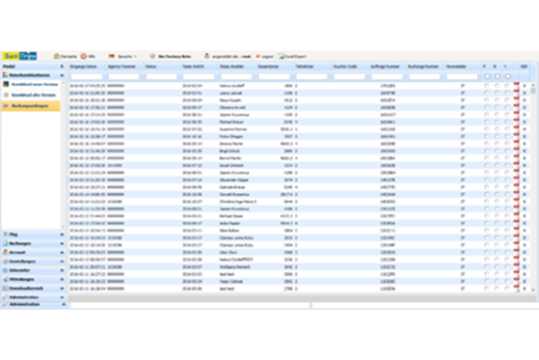
Task: Check the first row's P column checkbox
Action: (x=487, y=85)
